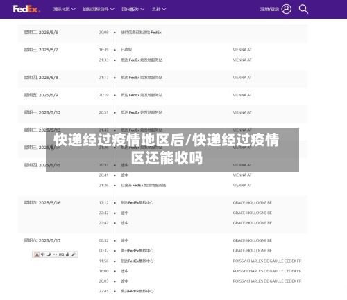Expand the 国际托运 navigation menu
The image size is (347, 300).
click(x=64, y=9)
